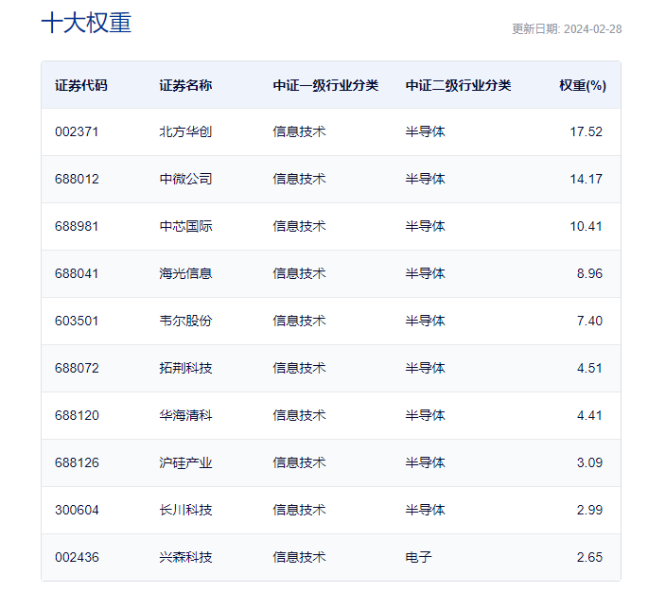
Task: Select the name 中芯国际
Action: pyautogui.click(x=185, y=226)
